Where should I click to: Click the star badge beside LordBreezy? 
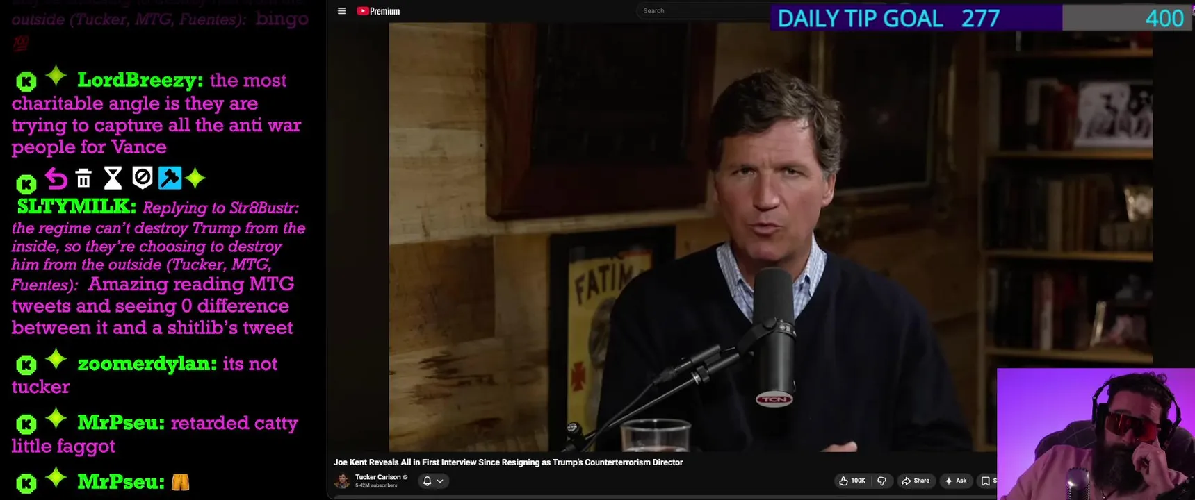[x=56, y=76]
